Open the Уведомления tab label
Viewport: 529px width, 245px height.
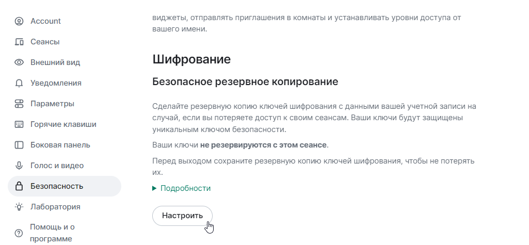tap(56, 83)
